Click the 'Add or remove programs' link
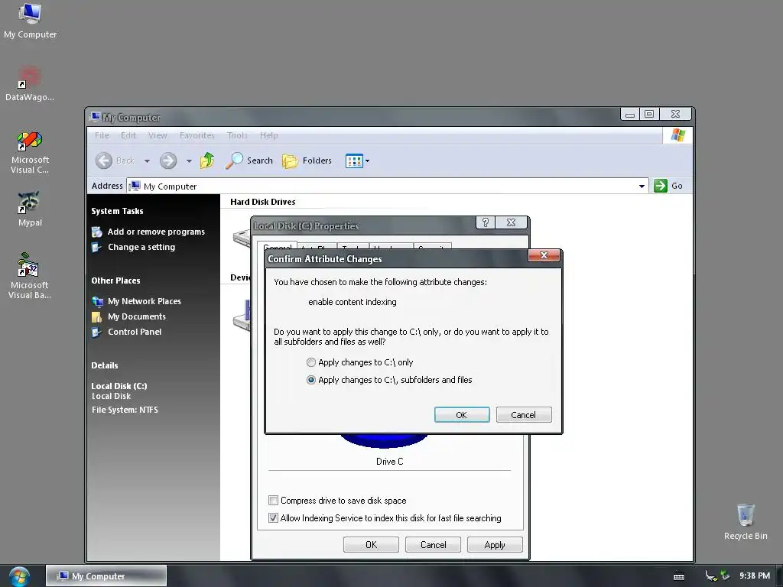The height and width of the screenshot is (587, 783). pos(156,232)
